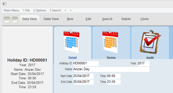The image size is (173, 93).
Task: Click the Search toolbar button
Action: [x=107, y=19]
